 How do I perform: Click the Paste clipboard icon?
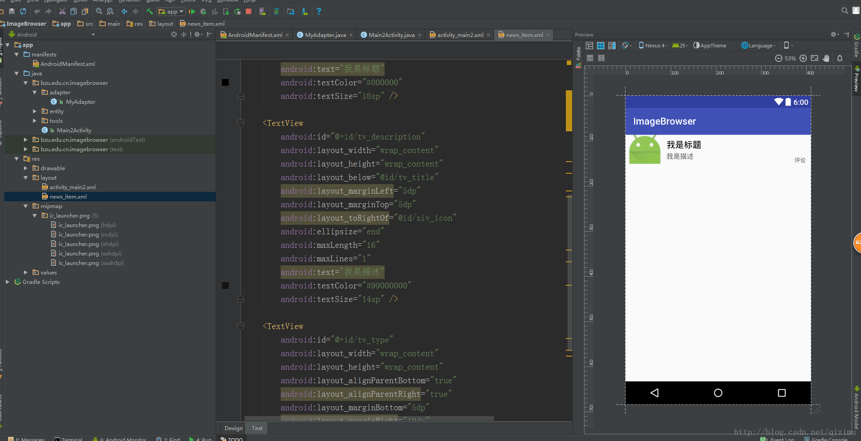click(x=85, y=11)
